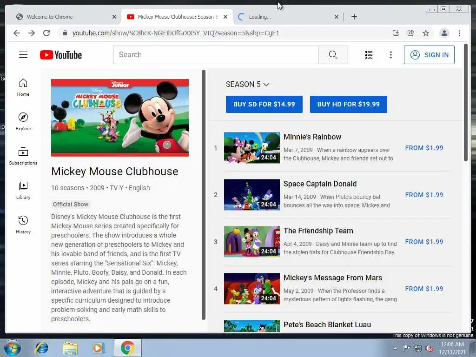Screen dimensions: 476x357
Task: Click FROM $1.99 for The Friendship Team
Action: (424, 242)
